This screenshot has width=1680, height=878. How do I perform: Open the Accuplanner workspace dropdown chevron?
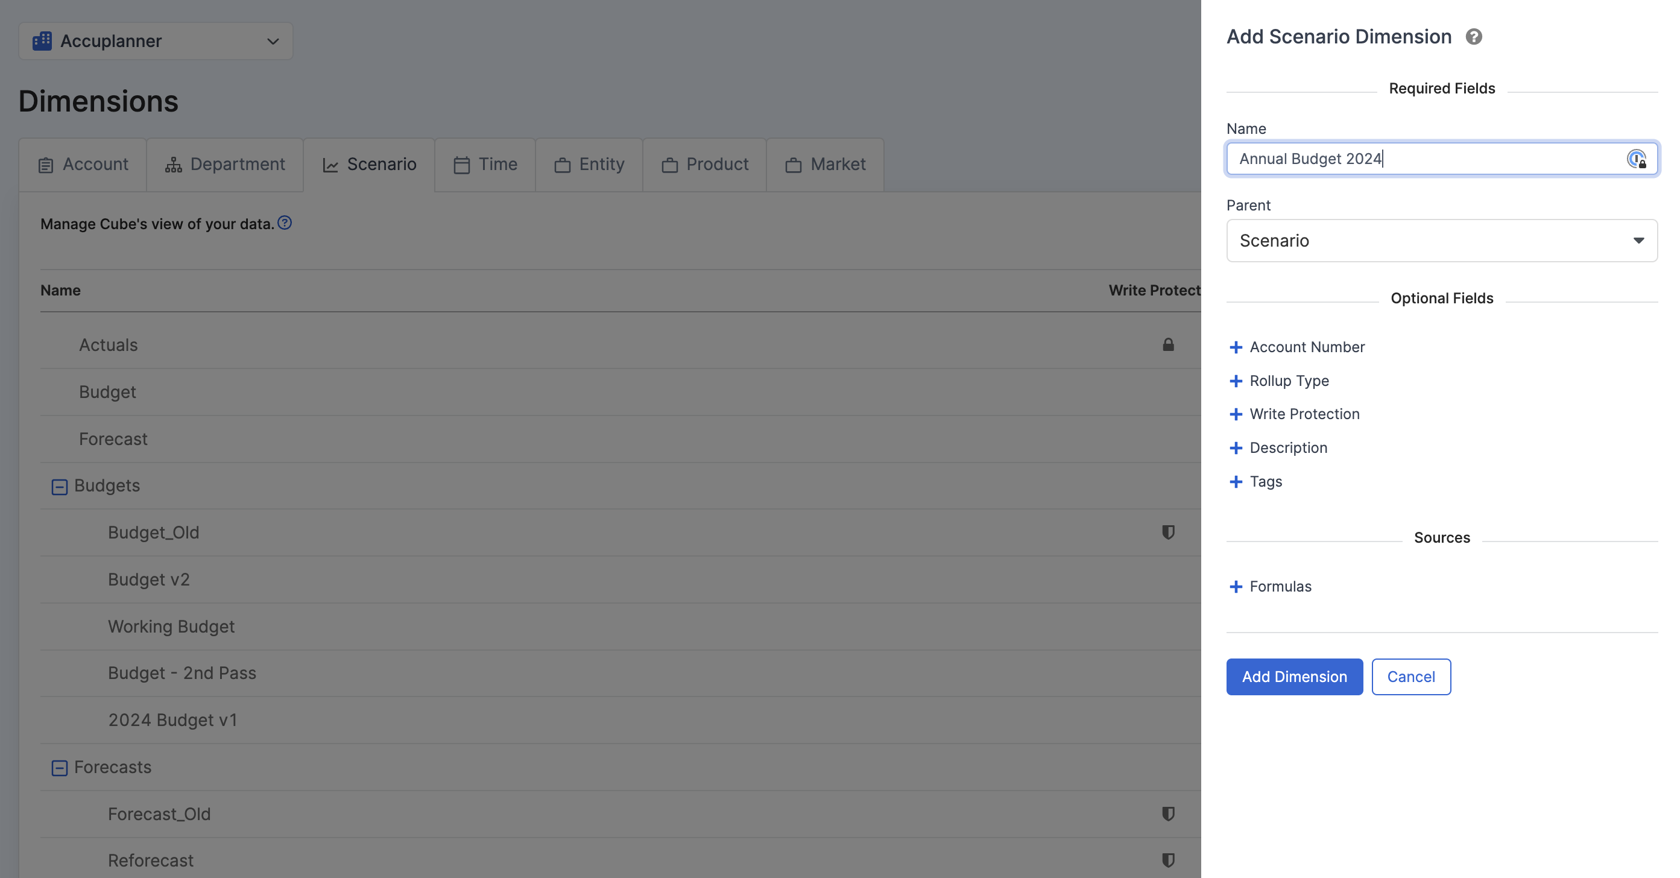click(273, 41)
